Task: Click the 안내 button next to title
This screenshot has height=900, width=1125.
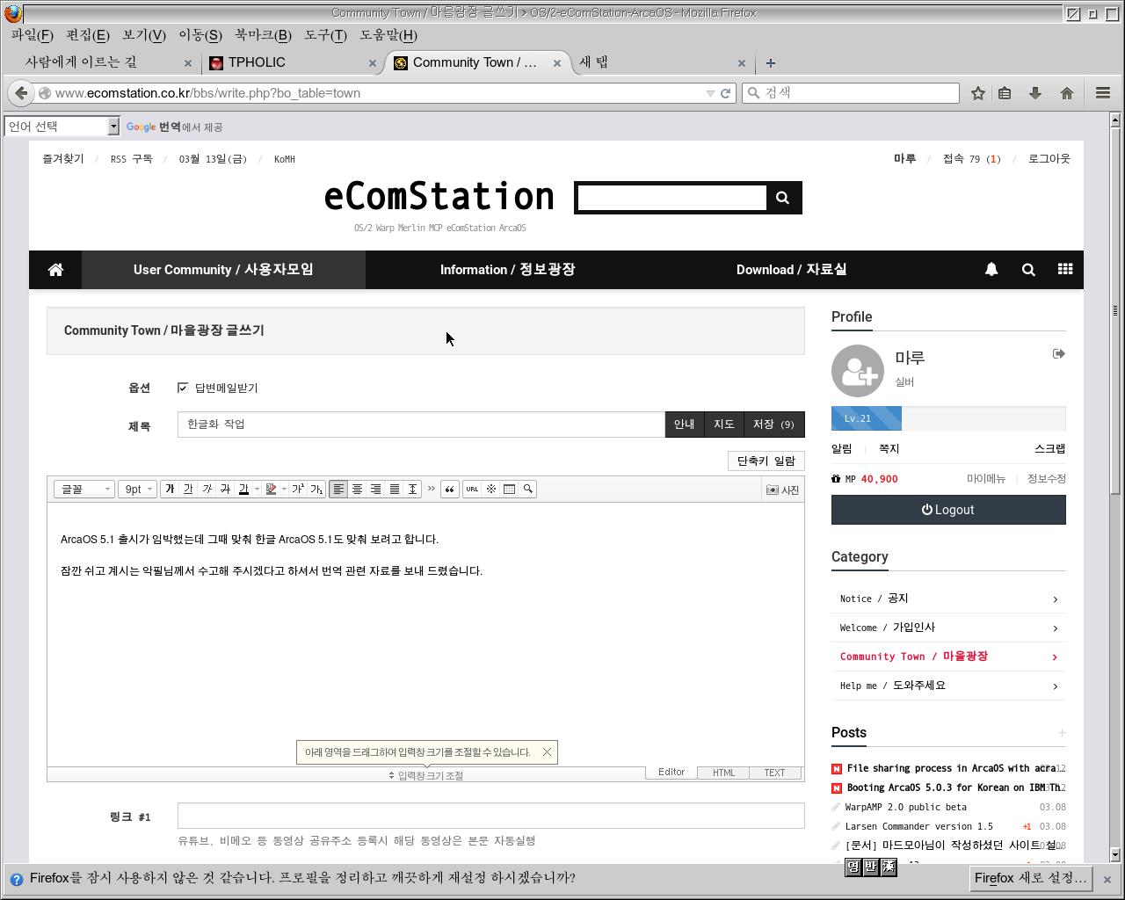Action: click(x=685, y=425)
